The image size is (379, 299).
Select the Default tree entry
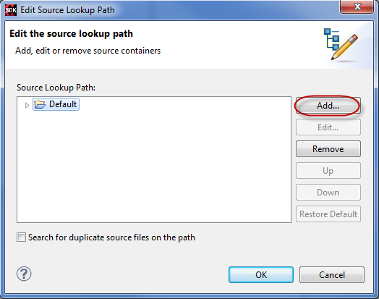click(56, 104)
